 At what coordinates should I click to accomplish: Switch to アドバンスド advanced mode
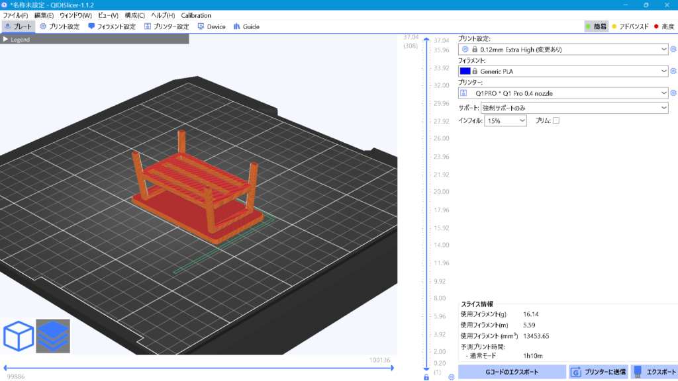(629, 27)
